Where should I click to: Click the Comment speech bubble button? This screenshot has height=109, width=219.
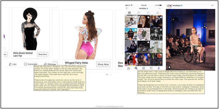31,64
